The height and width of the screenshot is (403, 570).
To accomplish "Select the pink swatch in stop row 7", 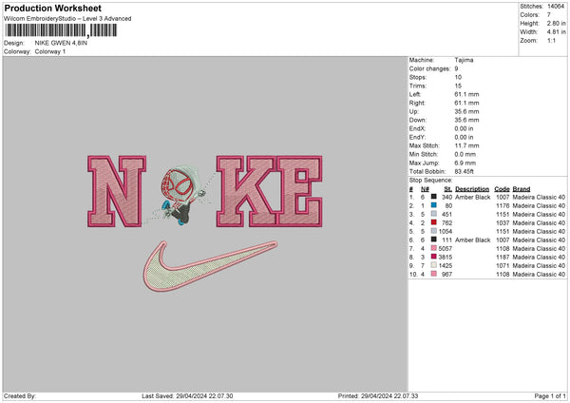I will coord(434,248).
